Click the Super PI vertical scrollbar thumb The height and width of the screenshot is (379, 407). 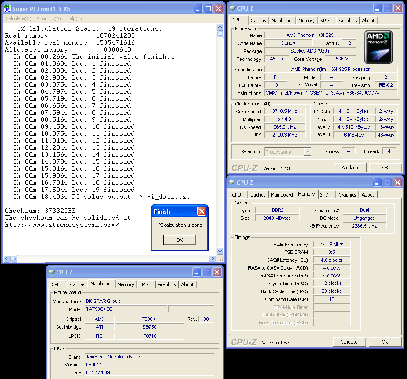point(220,34)
